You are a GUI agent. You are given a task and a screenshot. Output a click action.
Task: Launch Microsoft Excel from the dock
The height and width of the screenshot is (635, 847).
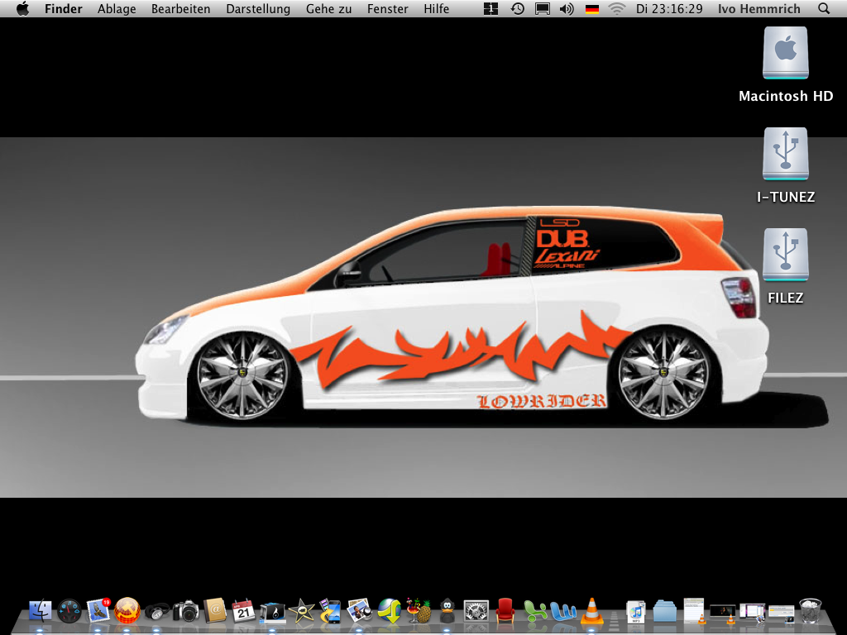[x=536, y=611]
